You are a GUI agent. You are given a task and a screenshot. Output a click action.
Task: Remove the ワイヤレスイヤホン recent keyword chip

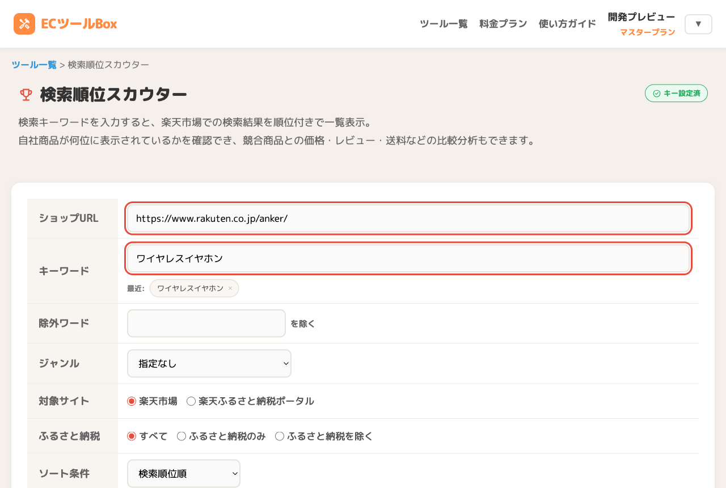click(230, 288)
